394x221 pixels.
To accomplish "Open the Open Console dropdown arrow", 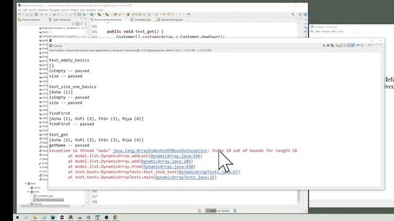I will tap(373, 45).
